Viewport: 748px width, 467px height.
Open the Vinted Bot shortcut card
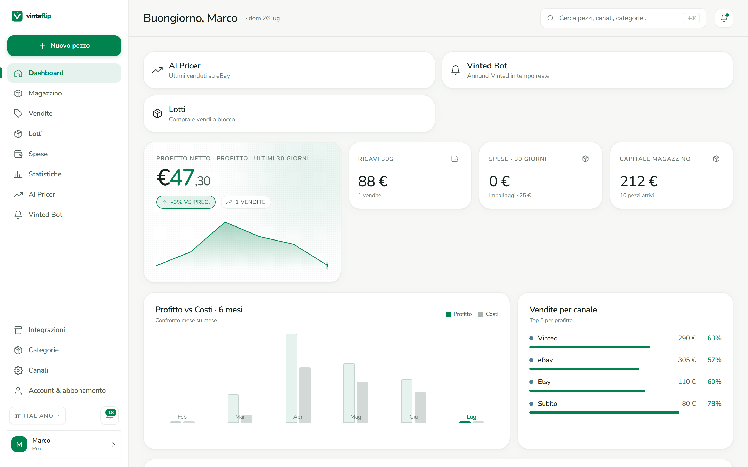pyautogui.click(x=587, y=70)
